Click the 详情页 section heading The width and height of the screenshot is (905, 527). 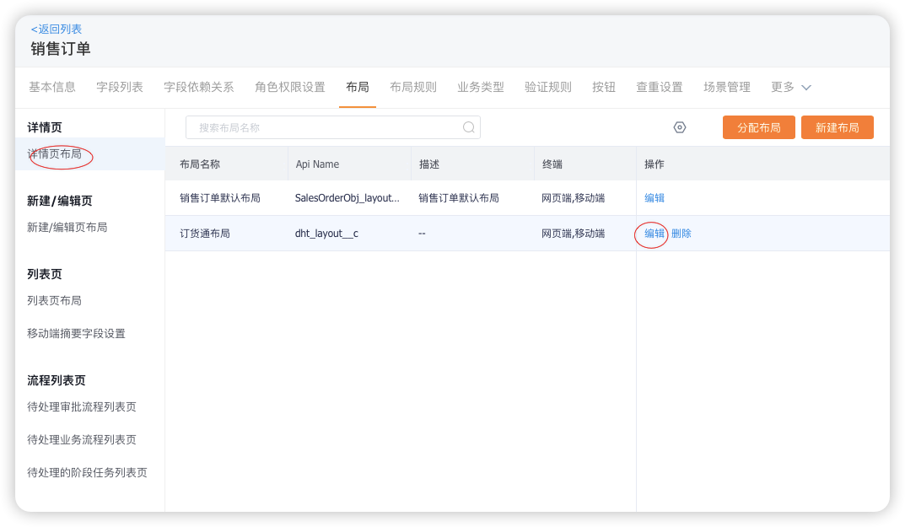(45, 127)
